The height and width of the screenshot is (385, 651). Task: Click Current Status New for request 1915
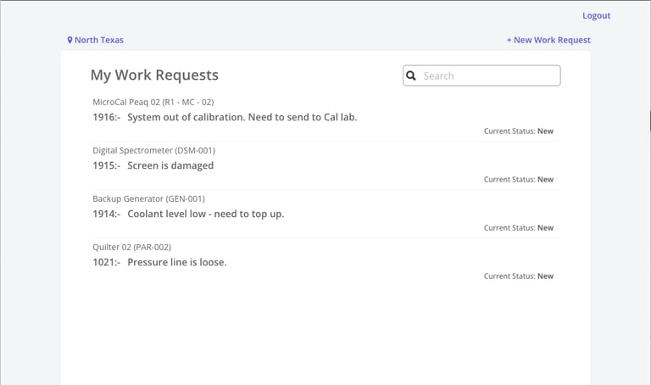pyautogui.click(x=519, y=180)
